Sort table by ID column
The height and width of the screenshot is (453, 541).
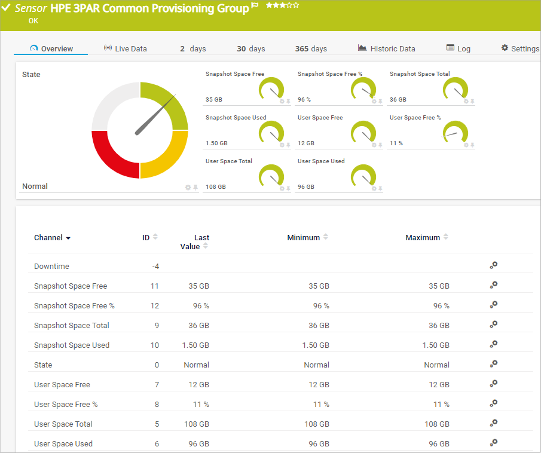point(155,237)
